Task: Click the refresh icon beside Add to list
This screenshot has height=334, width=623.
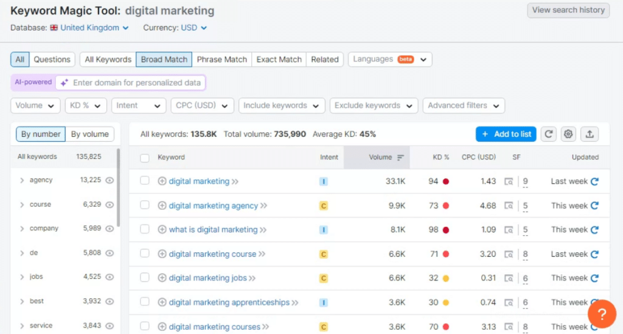Action: click(x=549, y=134)
